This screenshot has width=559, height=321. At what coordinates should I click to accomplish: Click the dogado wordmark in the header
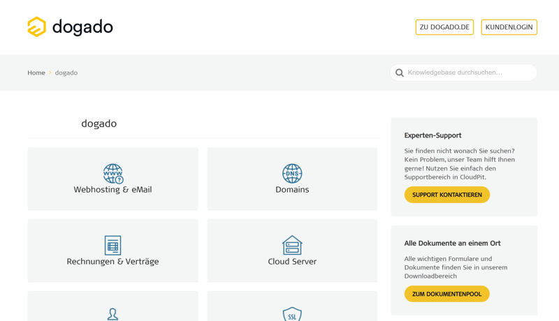82,27
